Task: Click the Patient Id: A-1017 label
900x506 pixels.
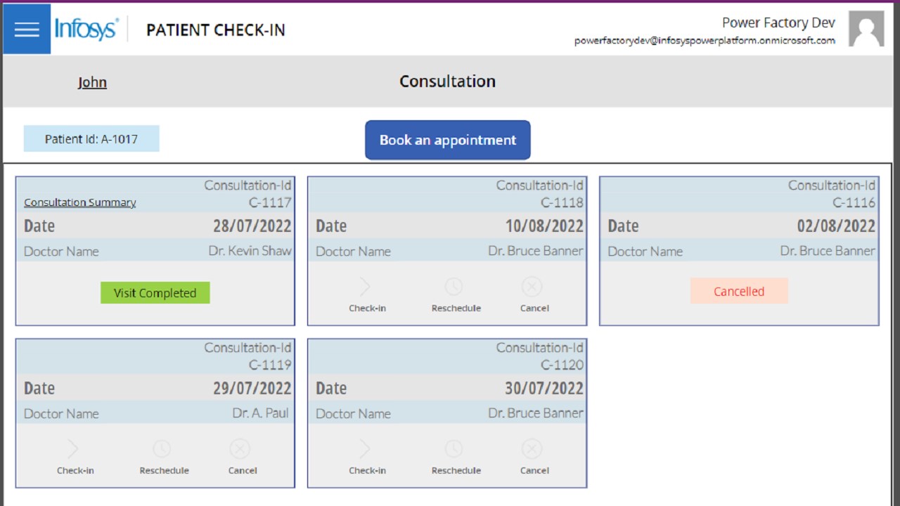Action: 91,138
